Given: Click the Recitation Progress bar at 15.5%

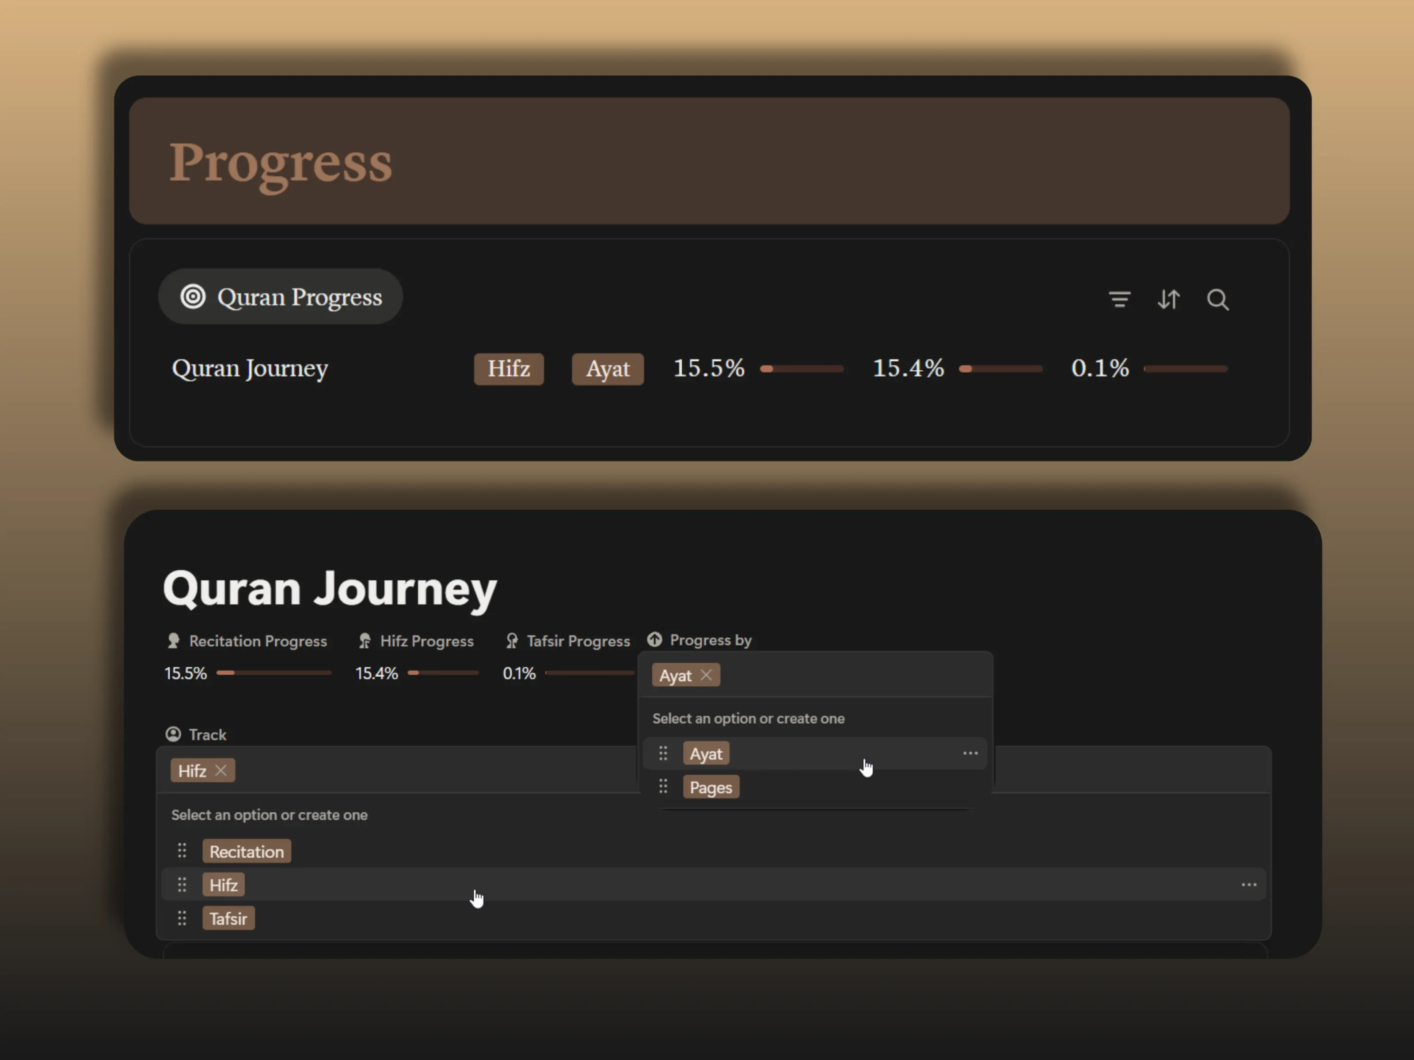Looking at the screenshot, I should (274, 673).
